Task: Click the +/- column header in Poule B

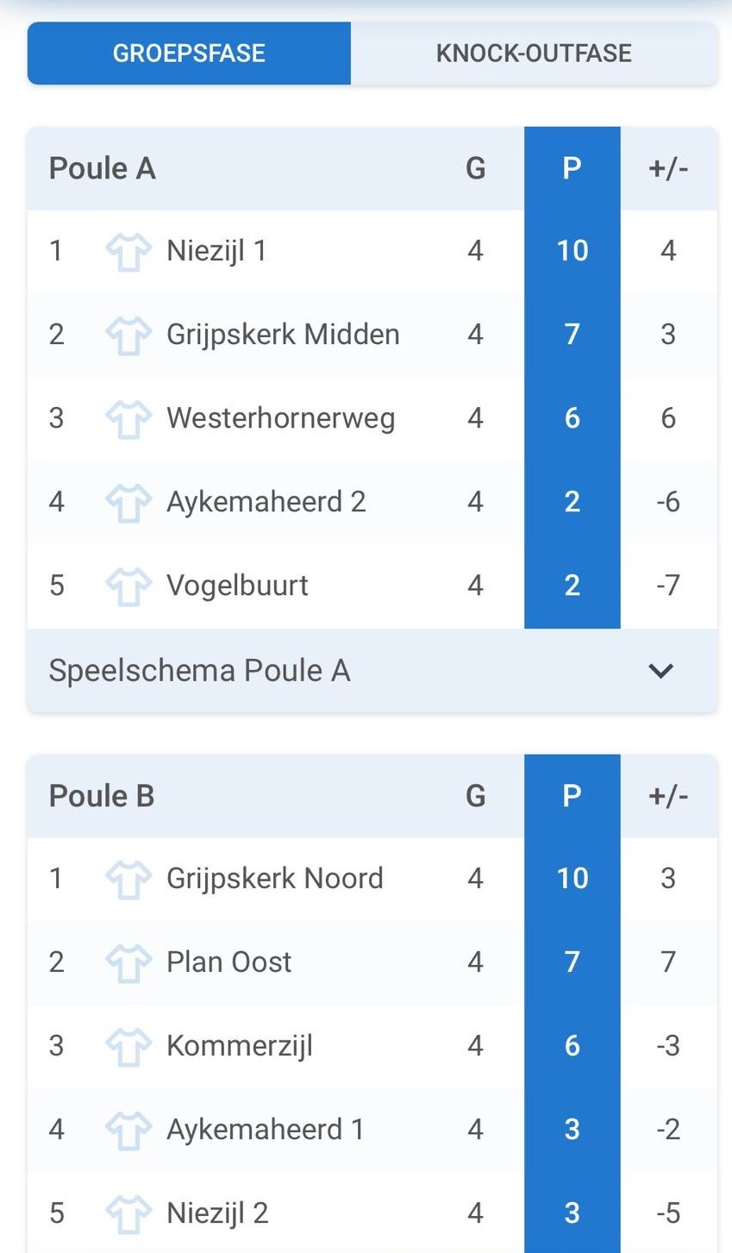Action: (668, 796)
